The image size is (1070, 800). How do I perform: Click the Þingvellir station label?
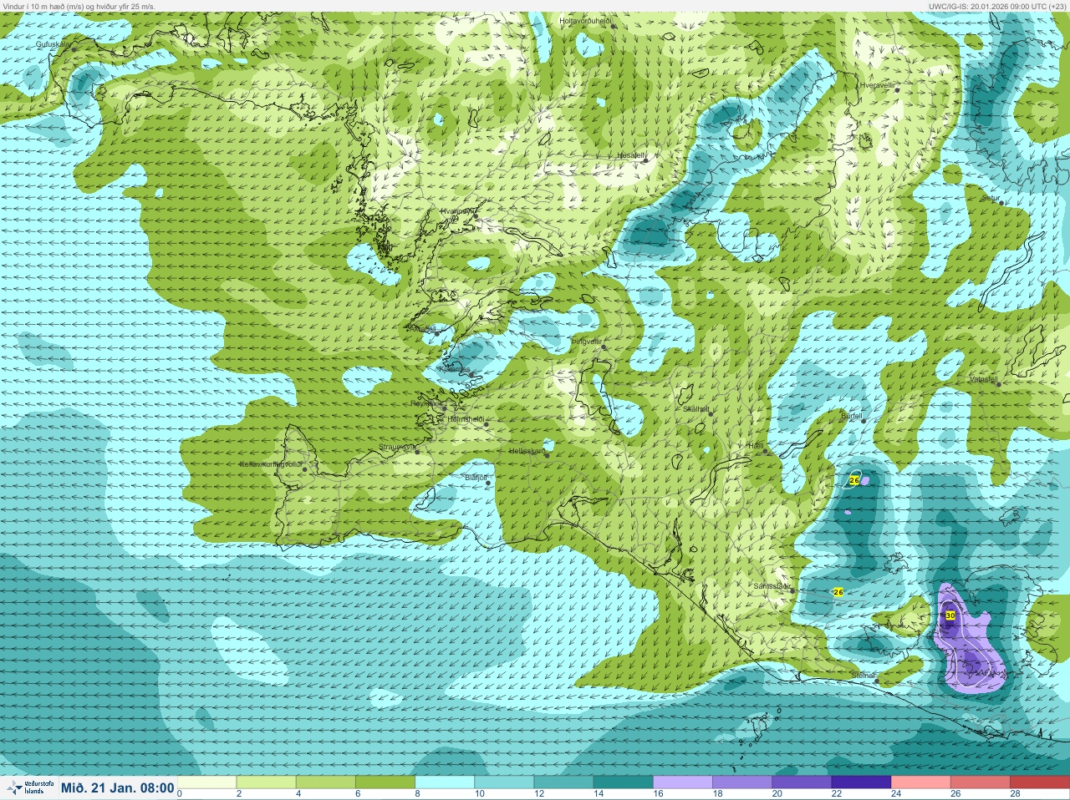tap(585, 341)
